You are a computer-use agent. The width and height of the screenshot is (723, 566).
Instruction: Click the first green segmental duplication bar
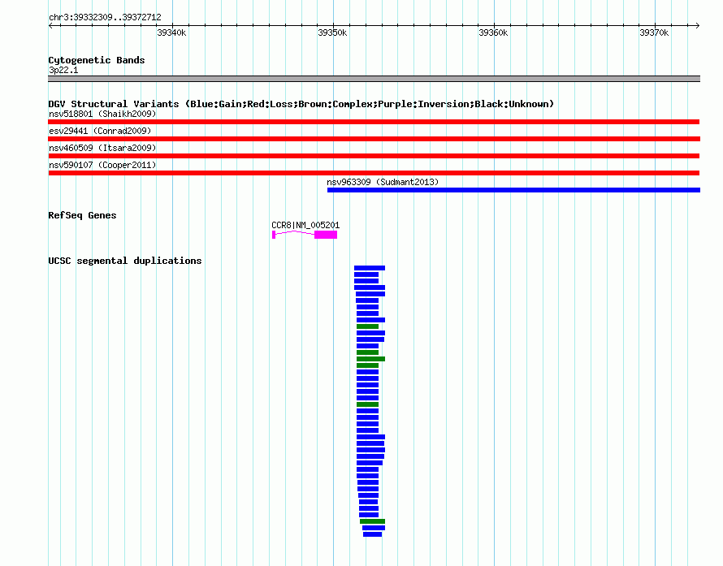(367, 326)
